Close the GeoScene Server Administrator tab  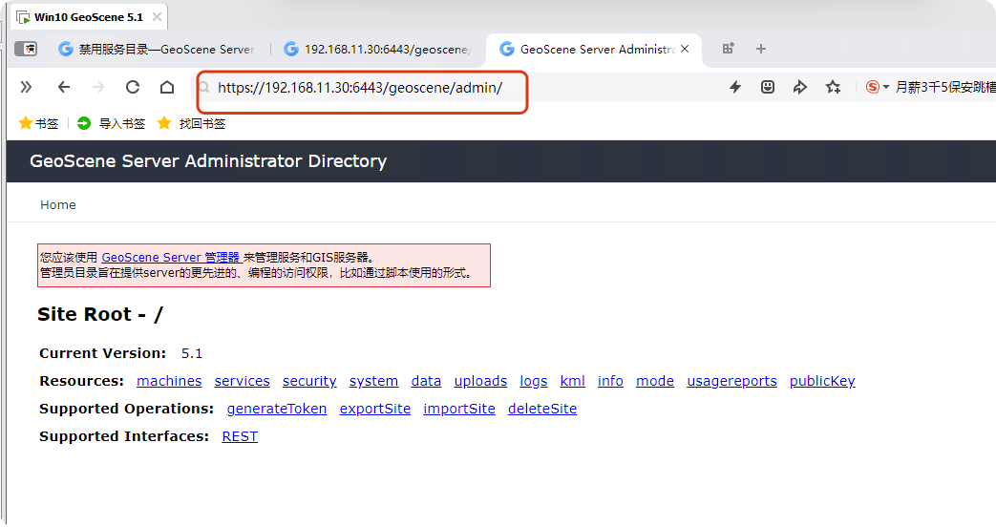click(x=685, y=49)
